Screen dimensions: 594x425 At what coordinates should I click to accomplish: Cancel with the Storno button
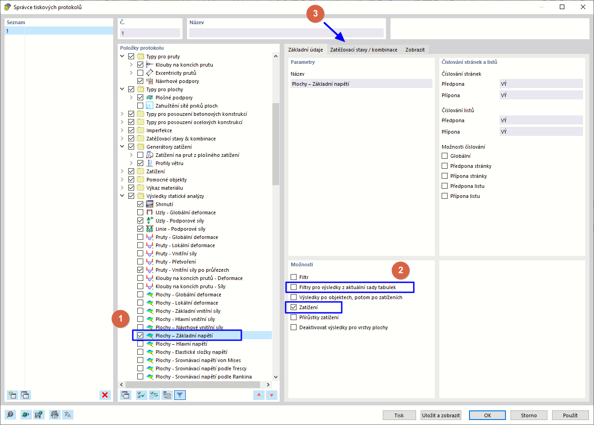[x=529, y=415]
